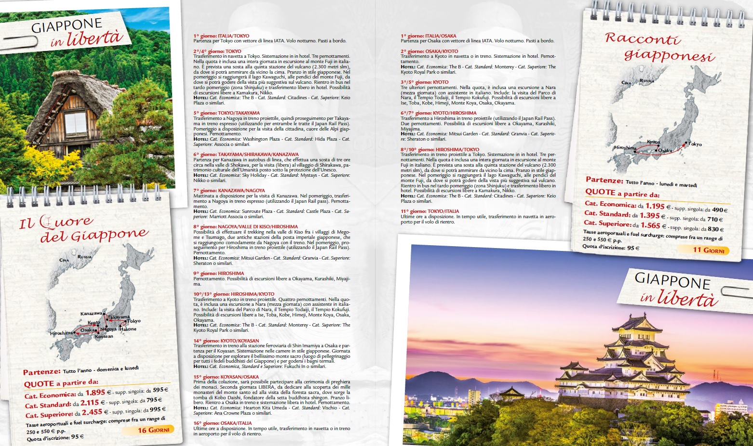Viewport: 753px width, 446px height.
Task: Click 'QUOTE a partire da:' in the Il Cuore del Giappone notebook
Action: (x=61, y=383)
